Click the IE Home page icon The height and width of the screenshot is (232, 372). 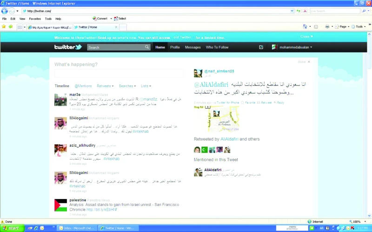pyautogui.click(x=305, y=27)
